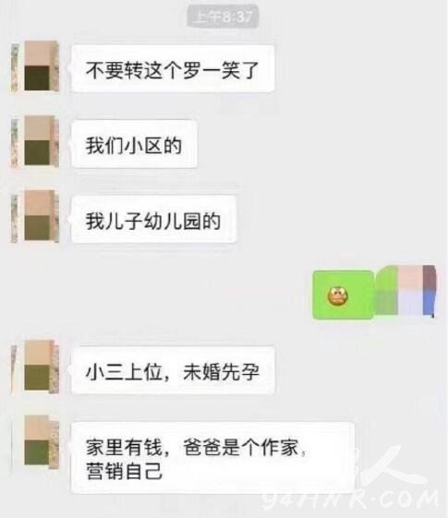Tap the "上午8:37" timestamp label
The image size is (448, 518).
pos(223,17)
